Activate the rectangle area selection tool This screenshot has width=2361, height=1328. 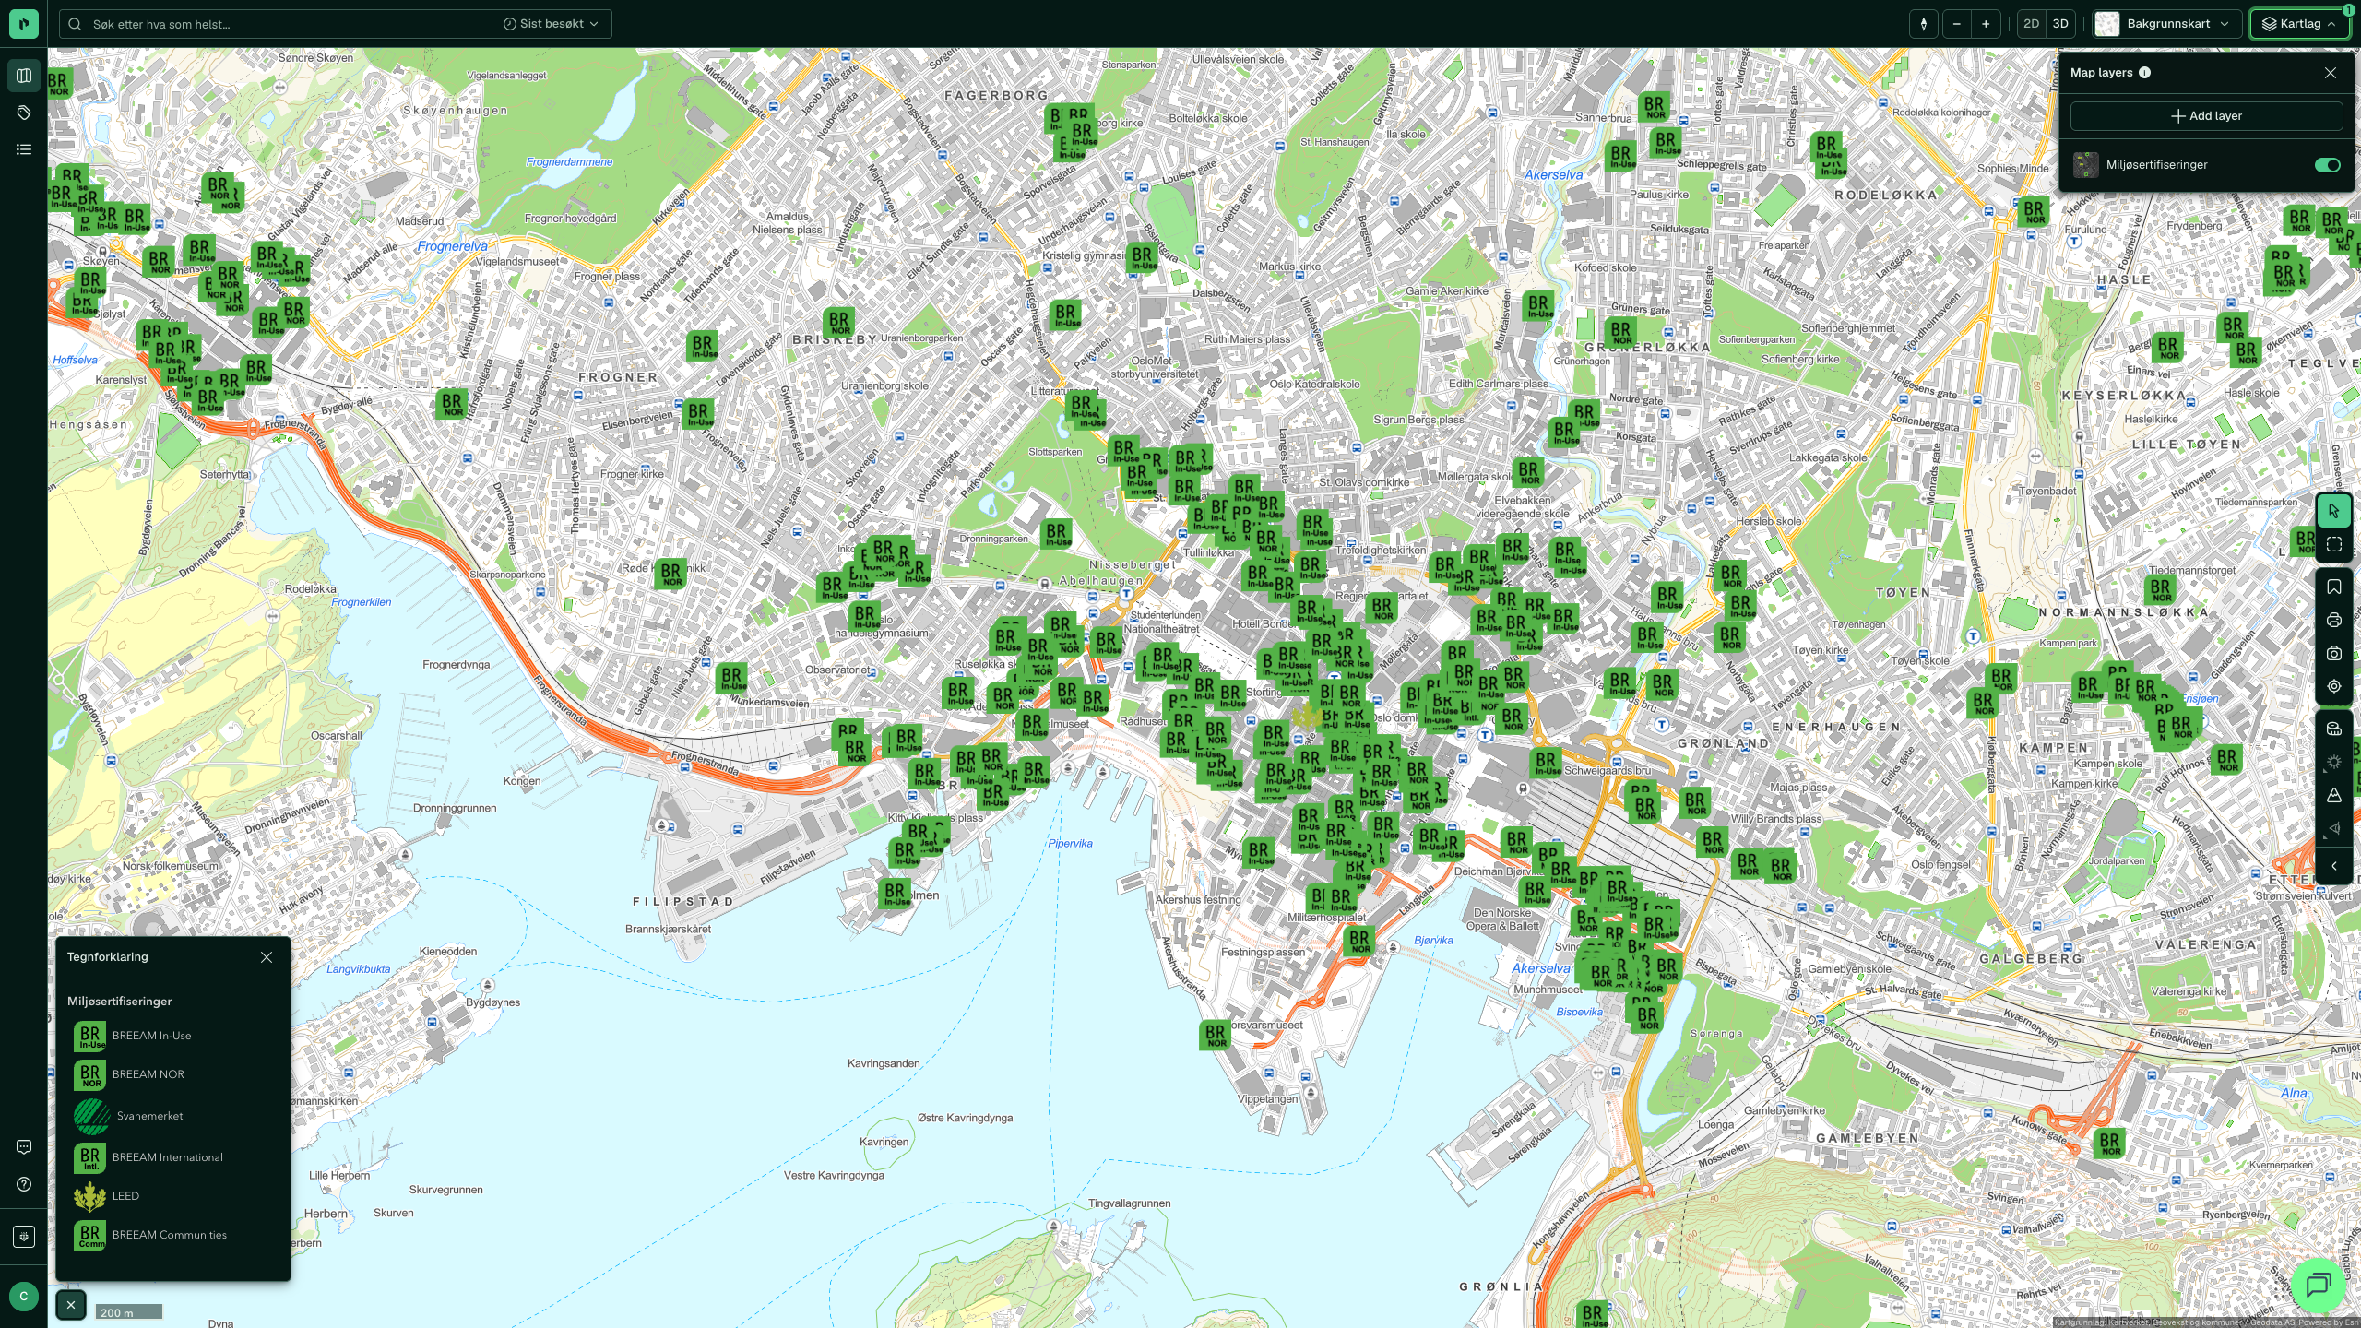(x=2333, y=545)
